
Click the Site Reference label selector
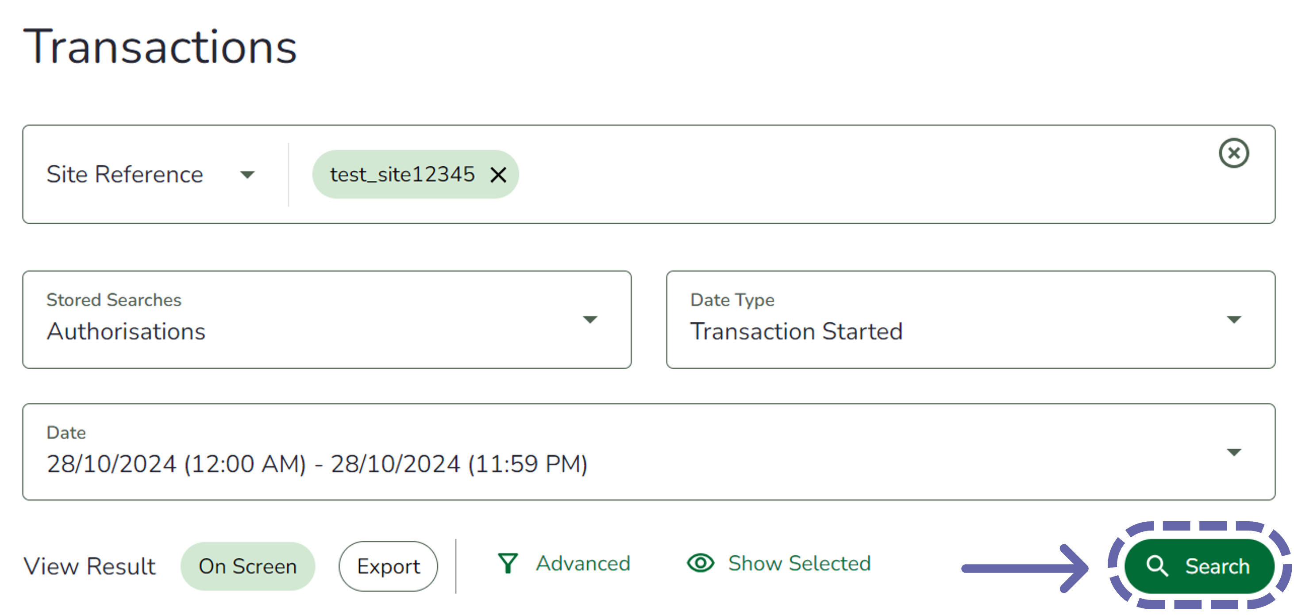(x=125, y=175)
